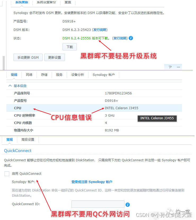Image resolution: width=196 pixels, height=220 pixels.
Task: Open 发行说明 link for DSM 6.2.3-25423
Action: pyautogui.click(x=100, y=30)
